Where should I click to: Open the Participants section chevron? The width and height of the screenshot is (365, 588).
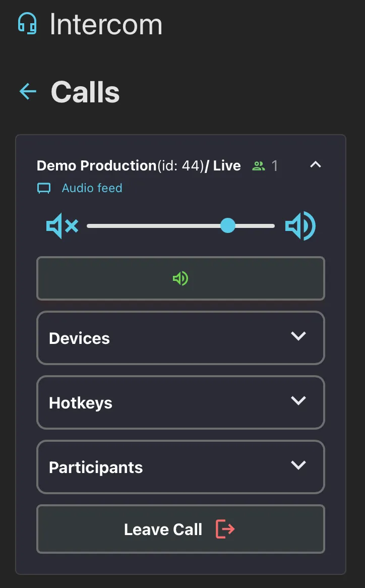click(298, 465)
